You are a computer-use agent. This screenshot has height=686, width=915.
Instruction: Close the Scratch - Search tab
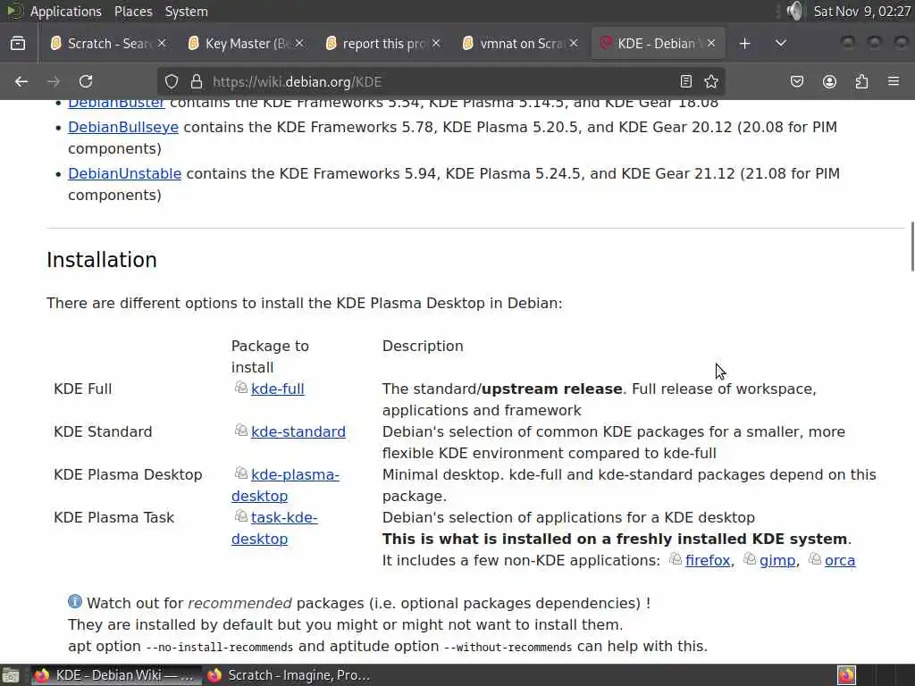click(163, 43)
